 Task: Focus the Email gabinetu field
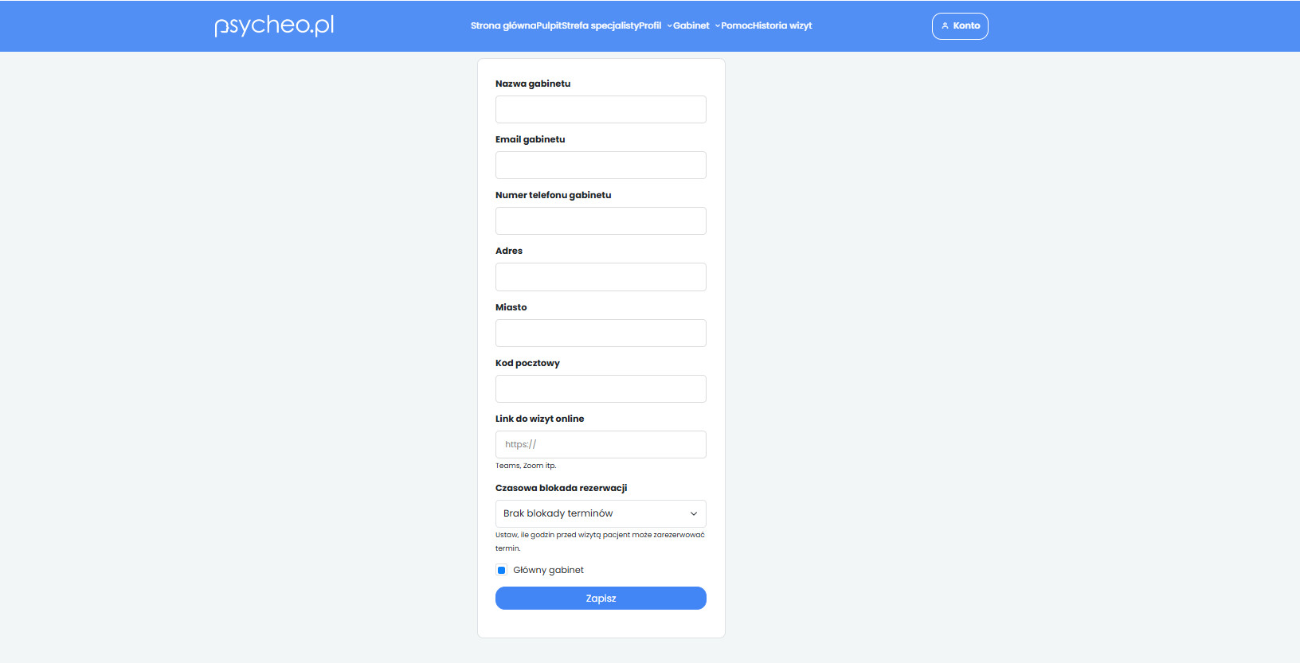click(601, 166)
